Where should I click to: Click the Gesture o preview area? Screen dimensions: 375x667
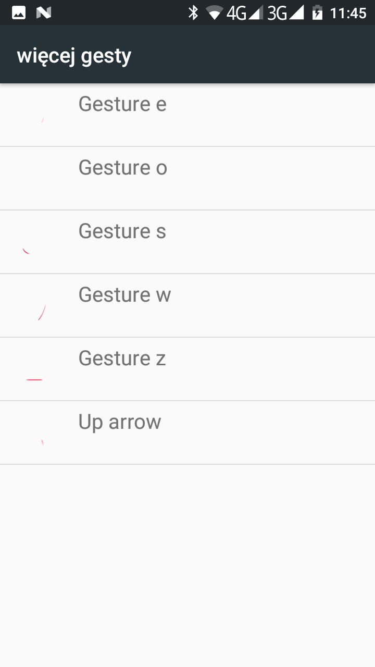(34, 179)
